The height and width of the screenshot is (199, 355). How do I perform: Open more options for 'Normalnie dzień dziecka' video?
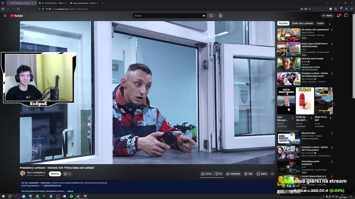(332, 59)
